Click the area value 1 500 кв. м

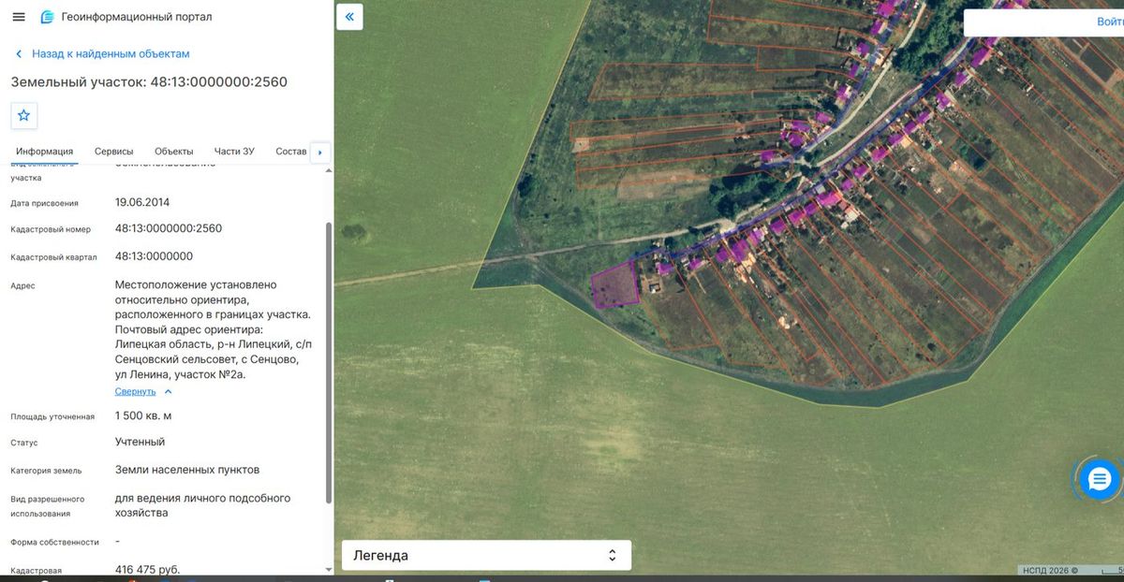tap(143, 415)
